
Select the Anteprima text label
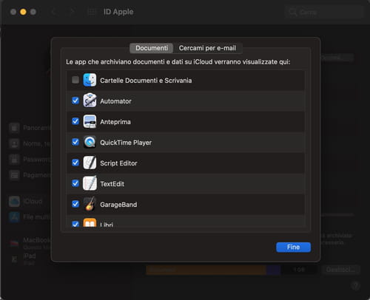coord(115,122)
